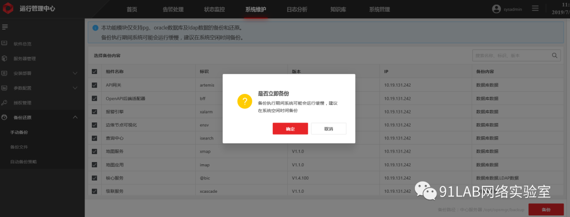The height and width of the screenshot is (217, 570).
Task: Click the V1.4.100 version cell
Action: tap(300, 178)
